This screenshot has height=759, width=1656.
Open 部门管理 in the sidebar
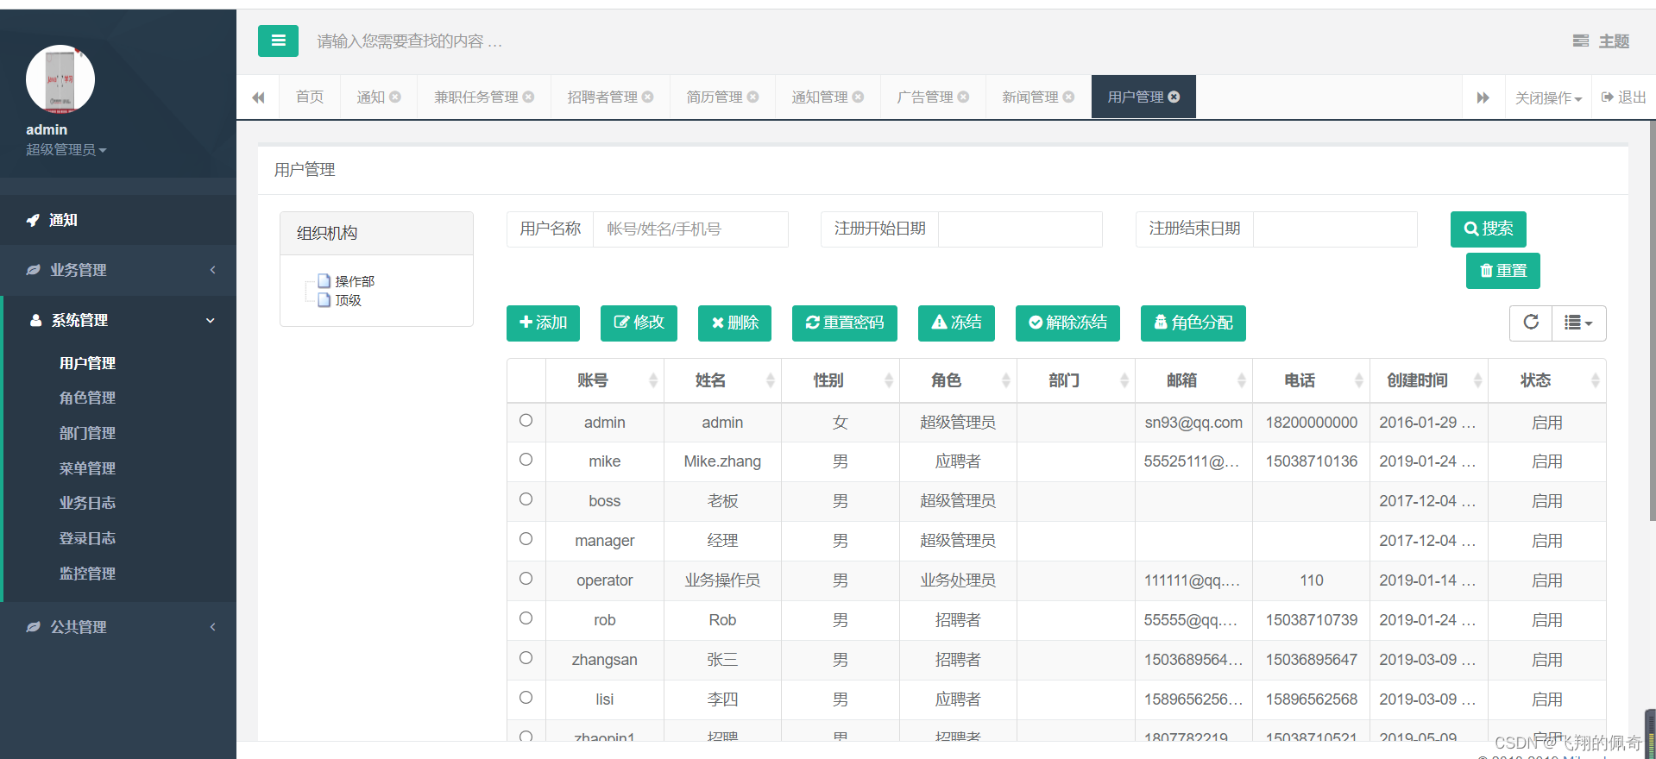pyautogui.click(x=87, y=433)
